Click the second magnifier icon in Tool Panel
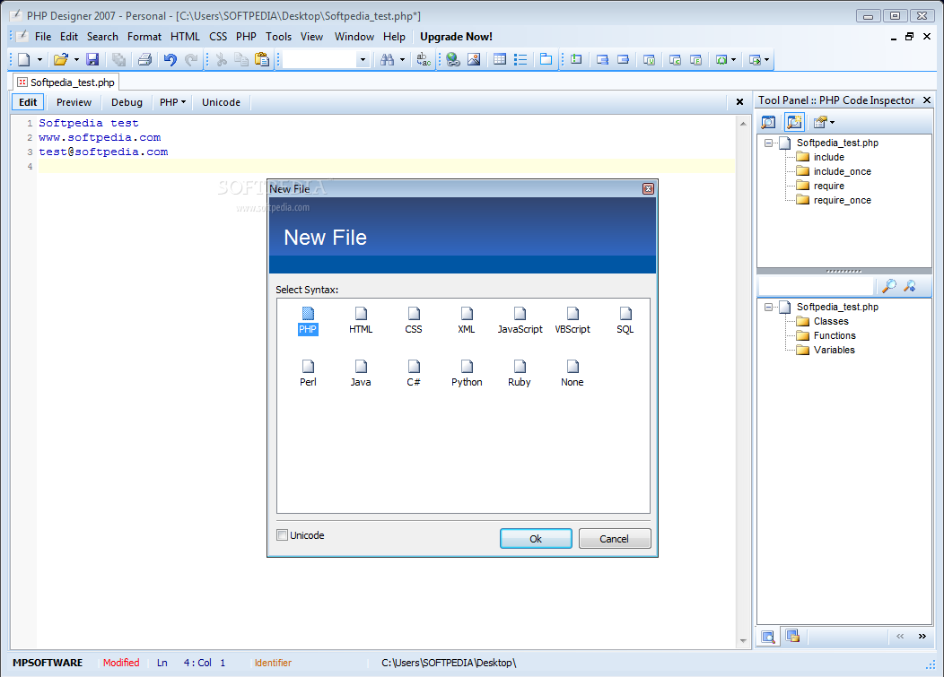The width and height of the screenshot is (944, 677). coord(910,286)
